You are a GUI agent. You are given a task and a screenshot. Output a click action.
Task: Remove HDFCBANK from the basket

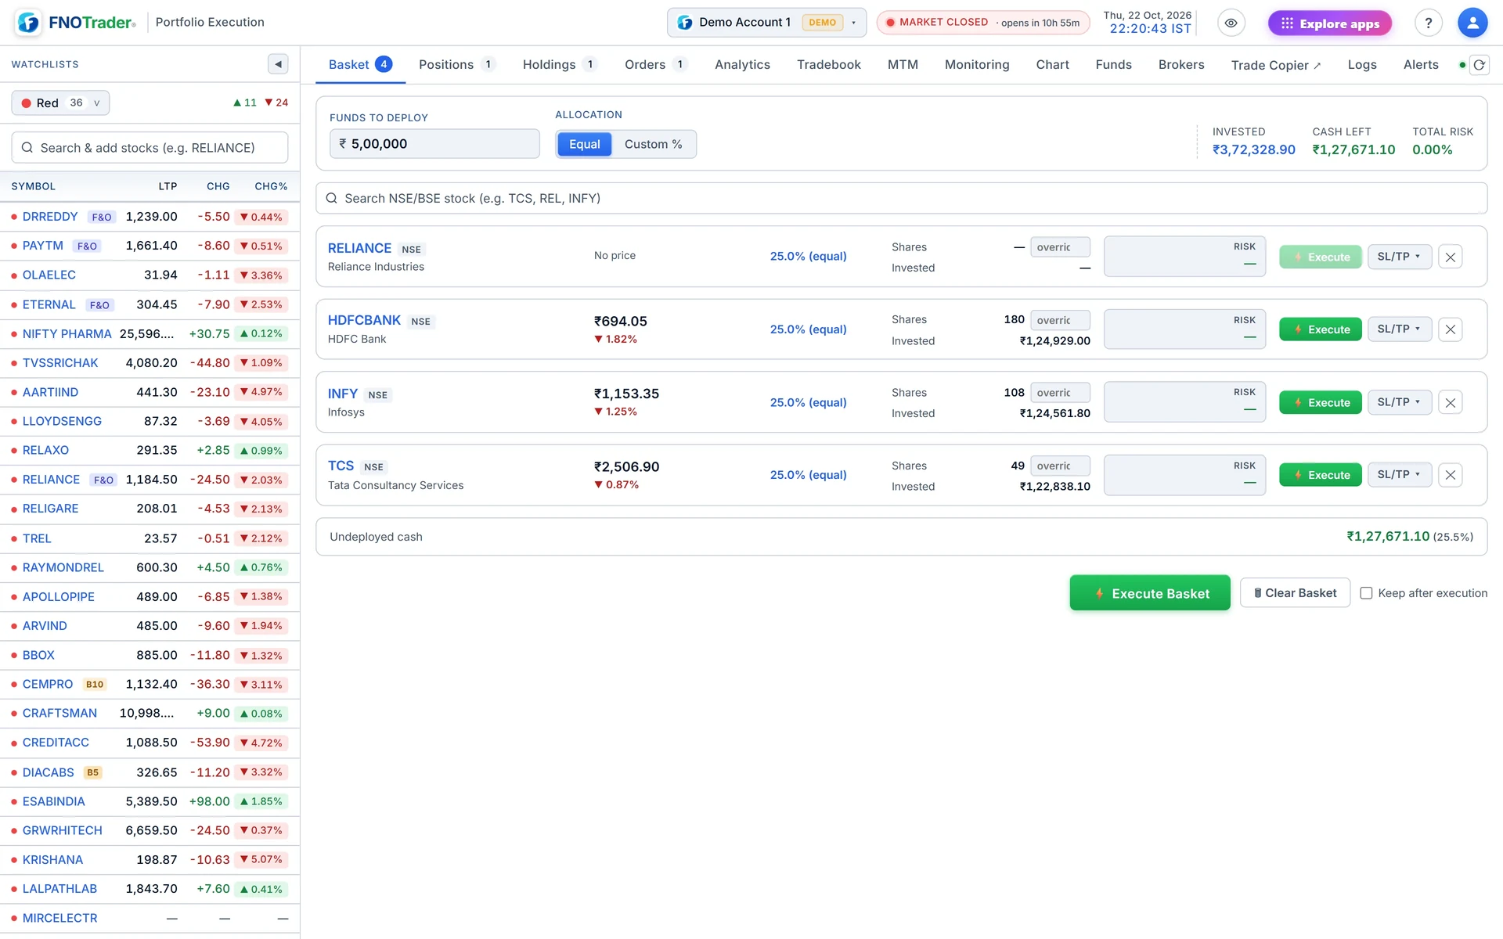coord(1451,329)
